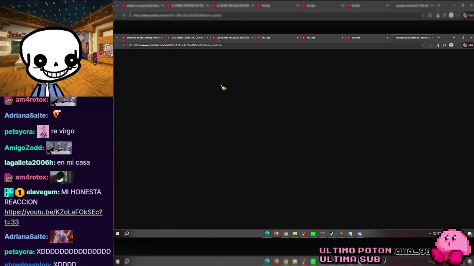
Task: Stop loading the page with the X button
Action: 124,45
